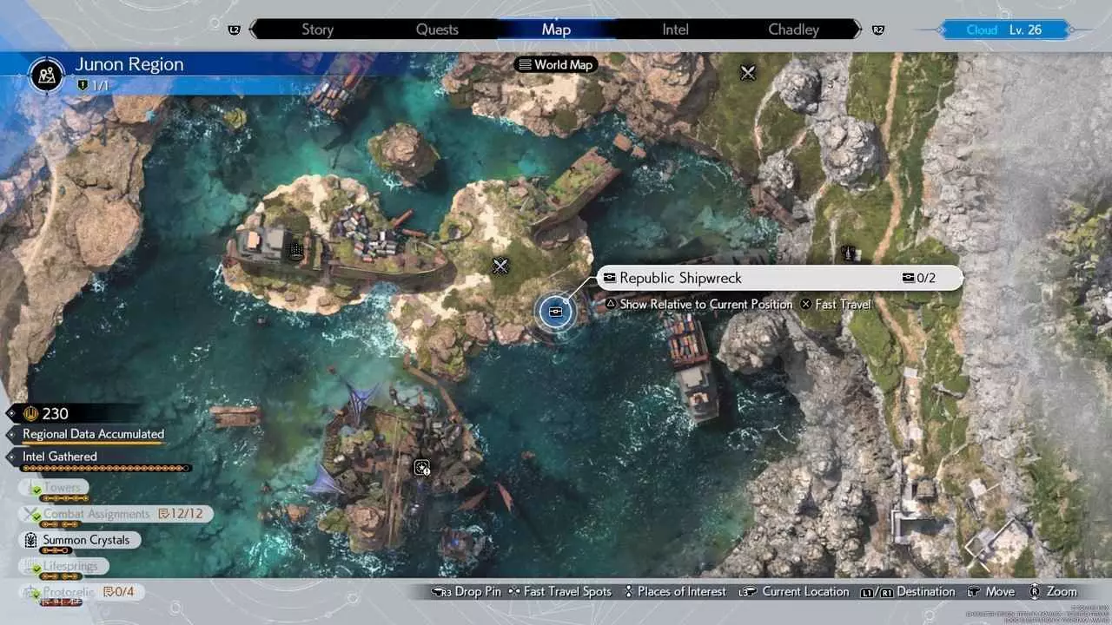Viewport: 1112px width, 625px height.
Task: Click the marker on the lower wrecked ship
Action: [422, 468]
